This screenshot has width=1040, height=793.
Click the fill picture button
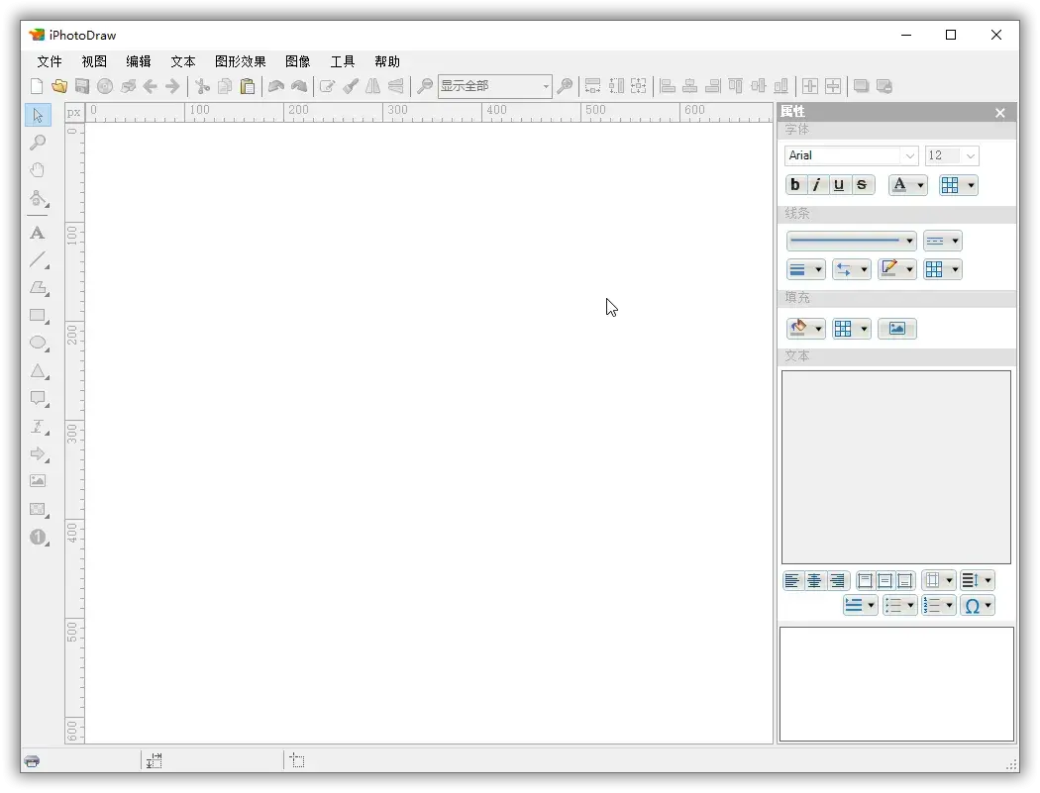point(897,329)
